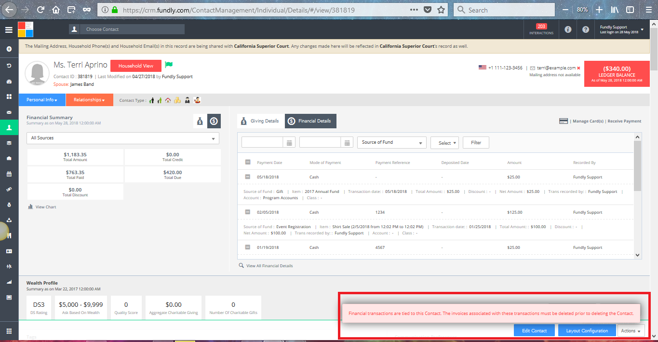
Task: Expand the Relationships menu
Action: 89,100
